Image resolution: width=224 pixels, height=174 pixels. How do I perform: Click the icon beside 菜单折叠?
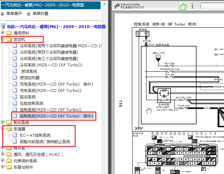pyautogui.click(x=28, y=14)
